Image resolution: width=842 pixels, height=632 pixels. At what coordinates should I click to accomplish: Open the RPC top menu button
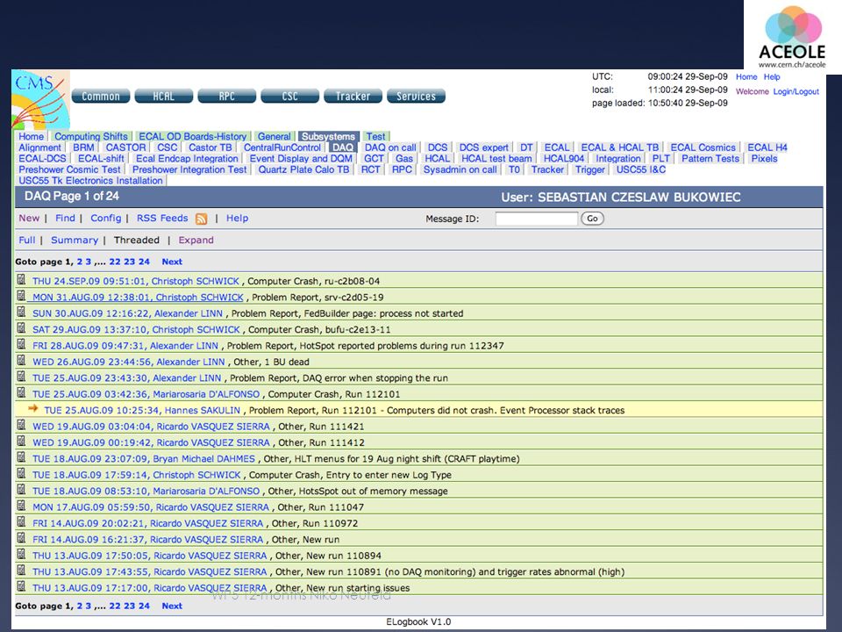tap(226, 97)
